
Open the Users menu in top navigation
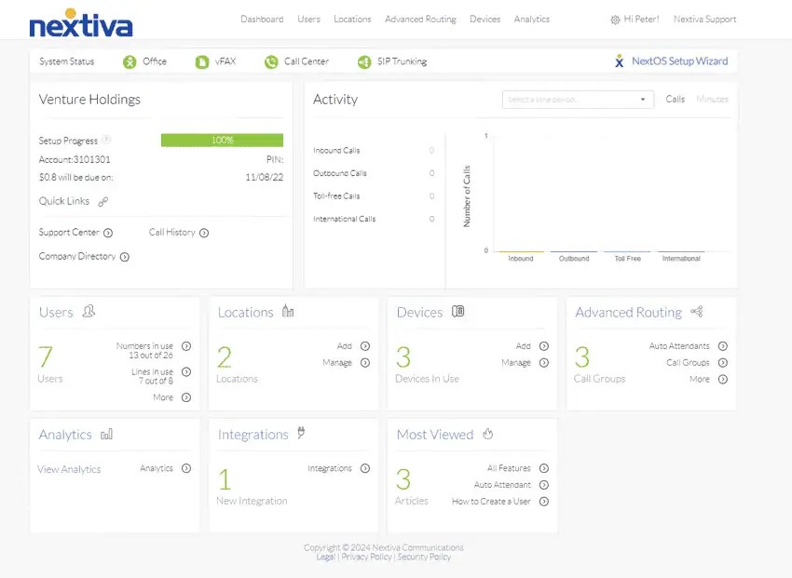(x=308, y=20)
